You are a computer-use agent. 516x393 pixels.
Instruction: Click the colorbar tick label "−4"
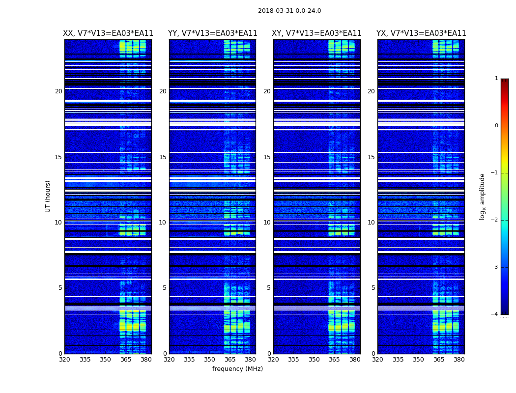(x=495, y=314)
